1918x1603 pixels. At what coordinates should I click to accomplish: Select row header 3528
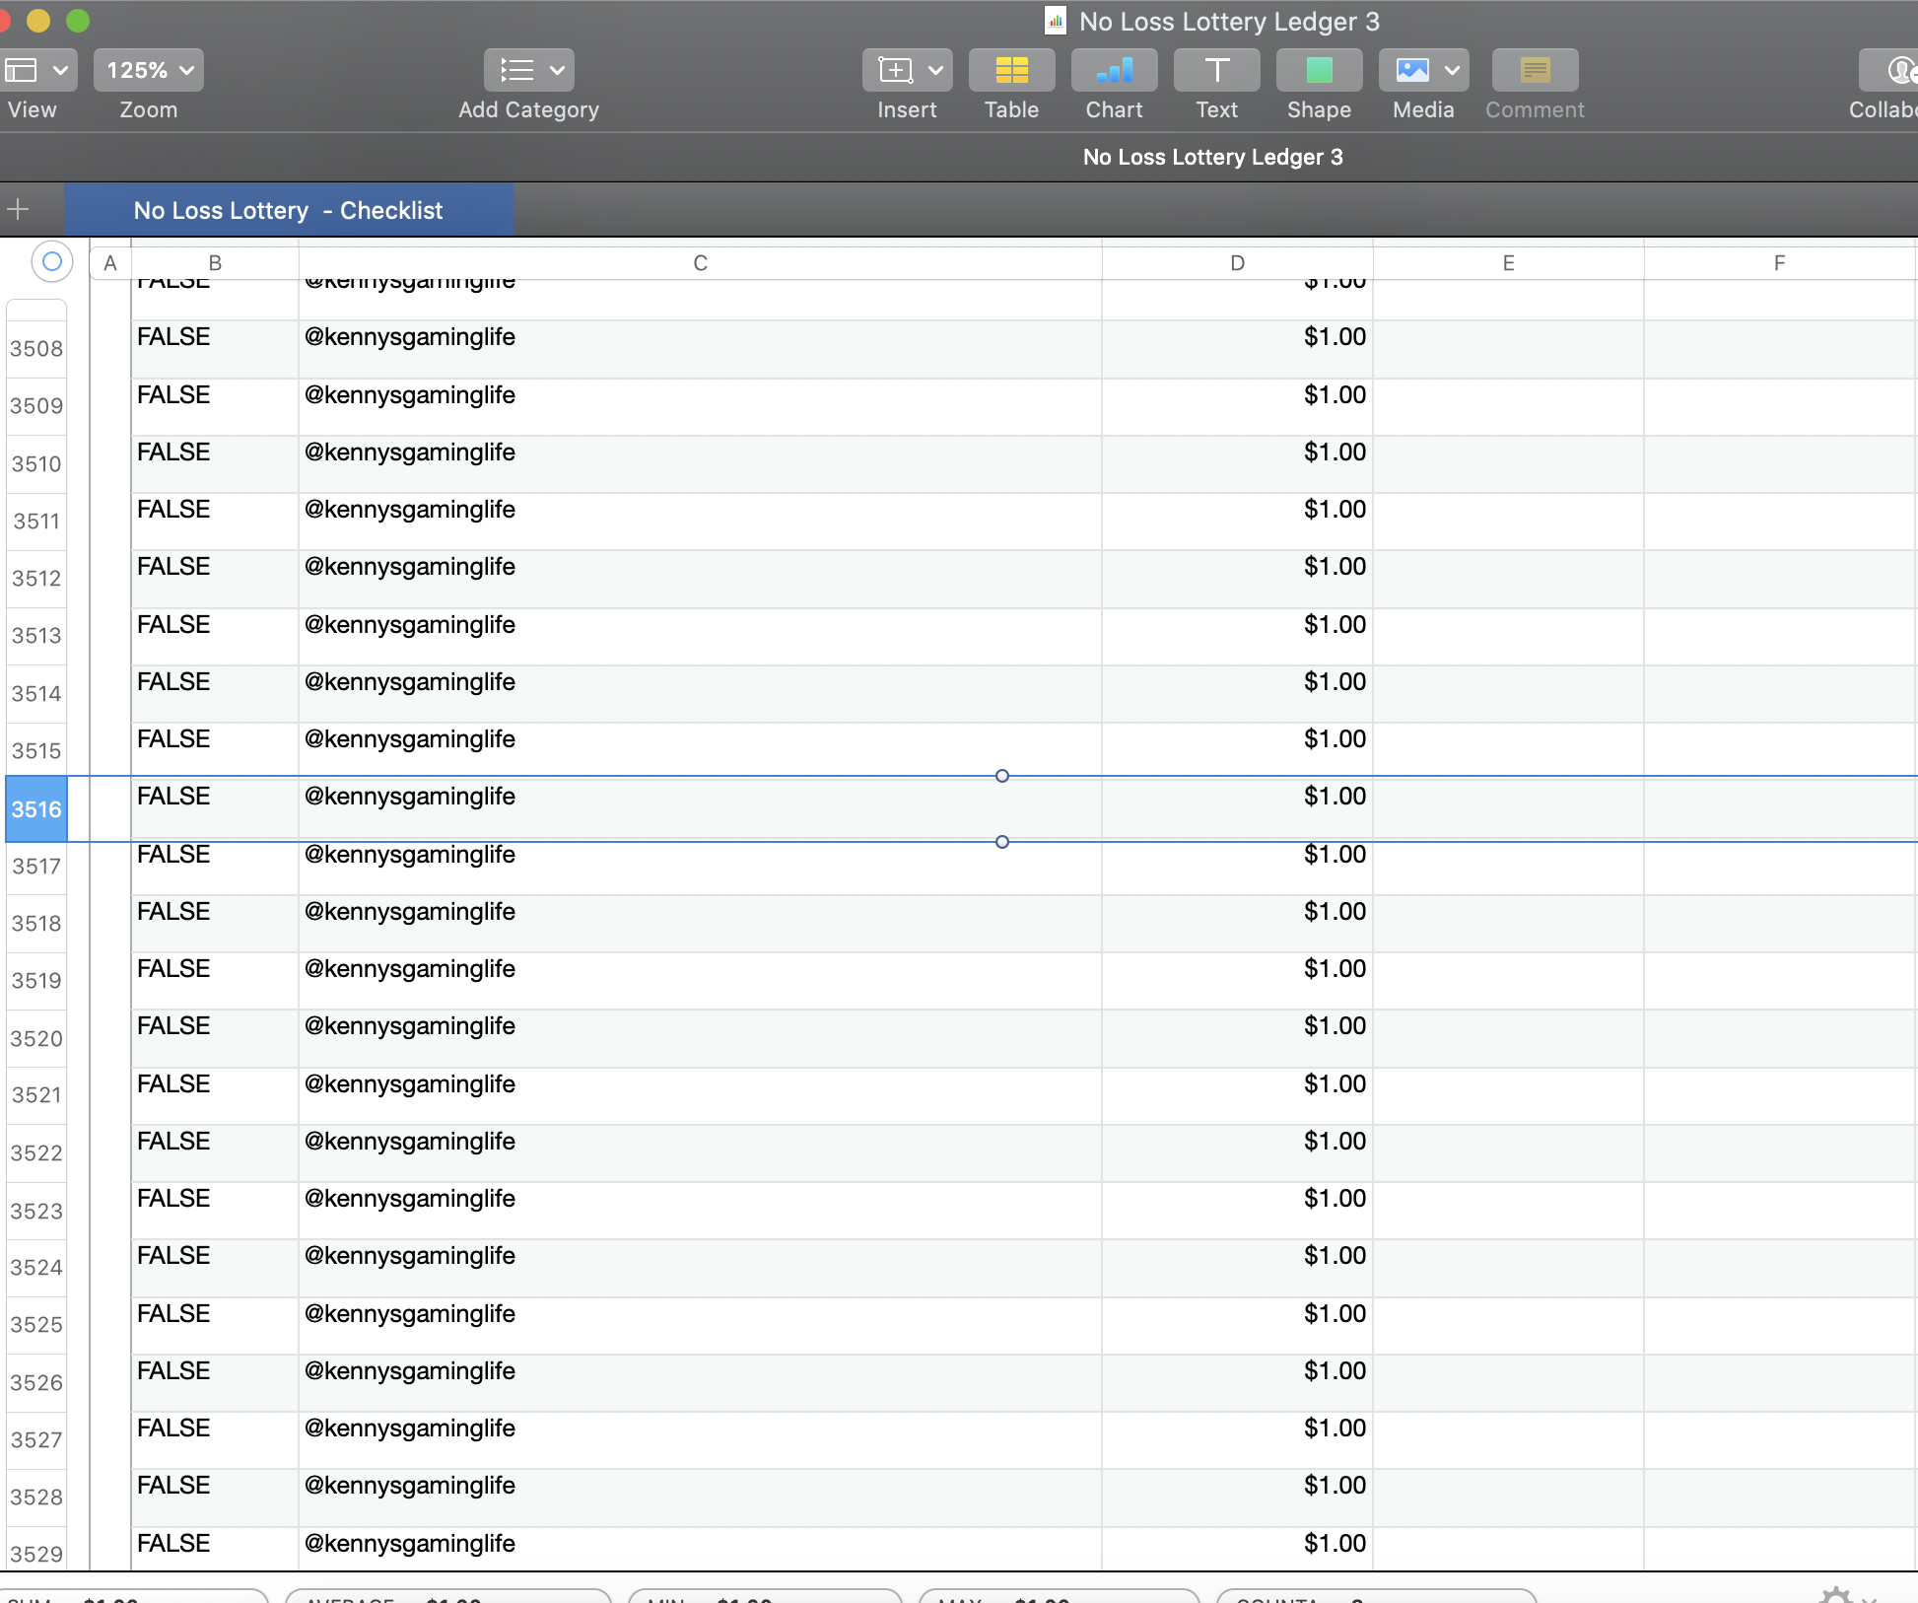coord(36,1498)
